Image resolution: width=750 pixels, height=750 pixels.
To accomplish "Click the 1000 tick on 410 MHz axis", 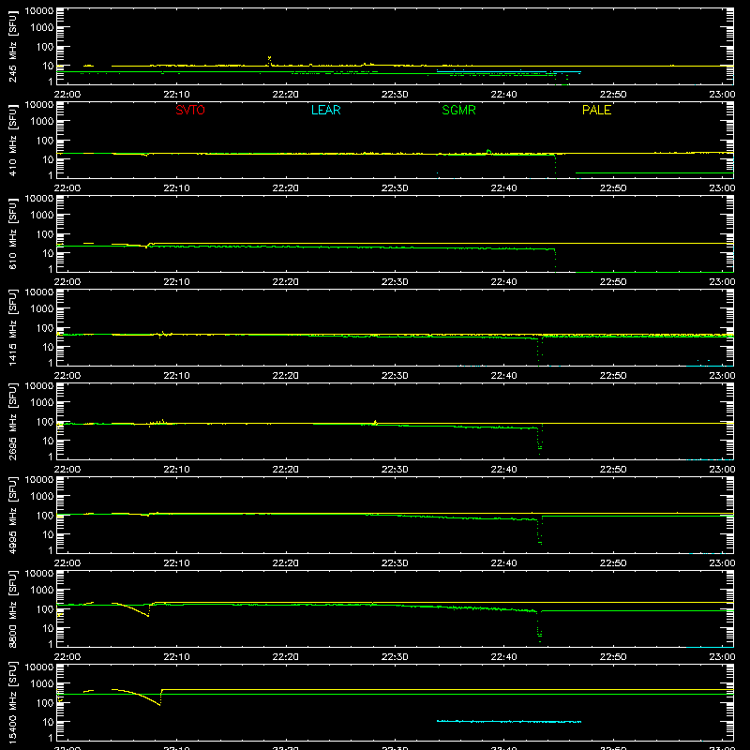I will click(x=42, y=122).
